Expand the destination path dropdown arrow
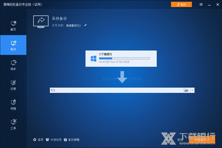 [192, 90]
